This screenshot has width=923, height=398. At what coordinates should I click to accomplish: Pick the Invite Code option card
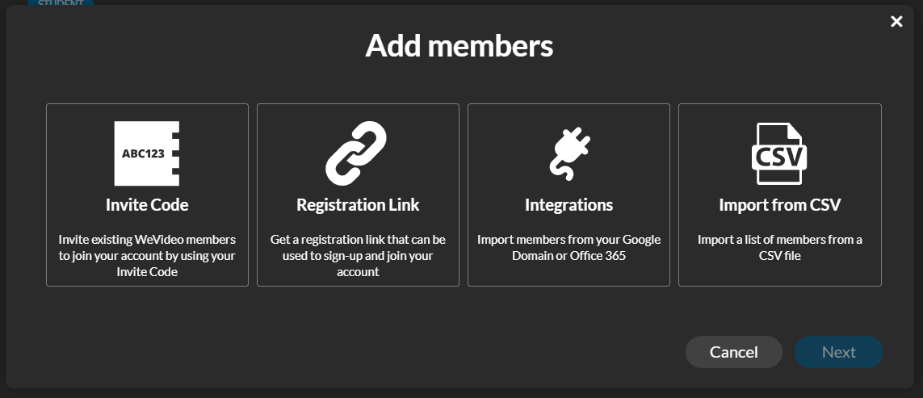point(147,195)
